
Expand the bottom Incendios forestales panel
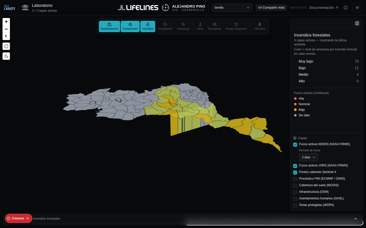click(356, 219)
